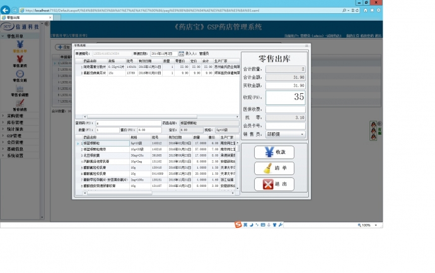
Task: Click browser settings gear icon
Action: click(x=378, y=10)
